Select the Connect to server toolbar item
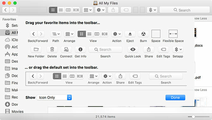 (x=66, y=49)
